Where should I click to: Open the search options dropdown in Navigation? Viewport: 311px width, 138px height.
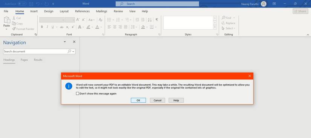(x=74, y=51)
